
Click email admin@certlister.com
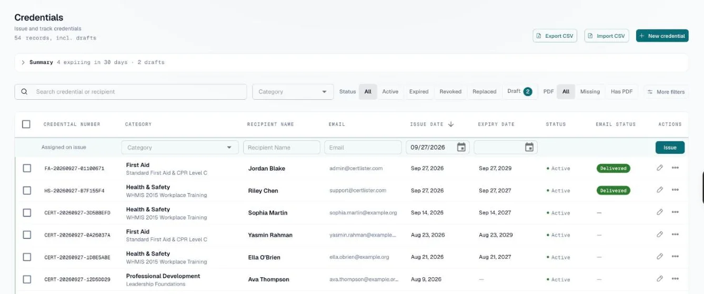pyautogui.click(x=356, y=169)
